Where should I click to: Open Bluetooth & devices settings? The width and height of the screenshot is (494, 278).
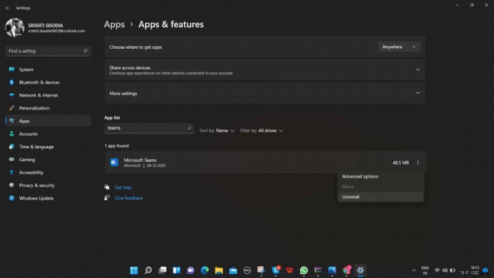point(48,82)
